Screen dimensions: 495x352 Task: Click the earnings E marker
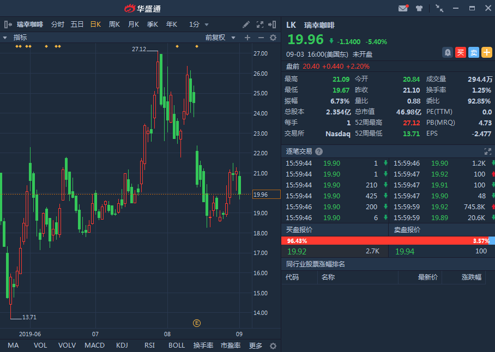click(x=197, y=323)
